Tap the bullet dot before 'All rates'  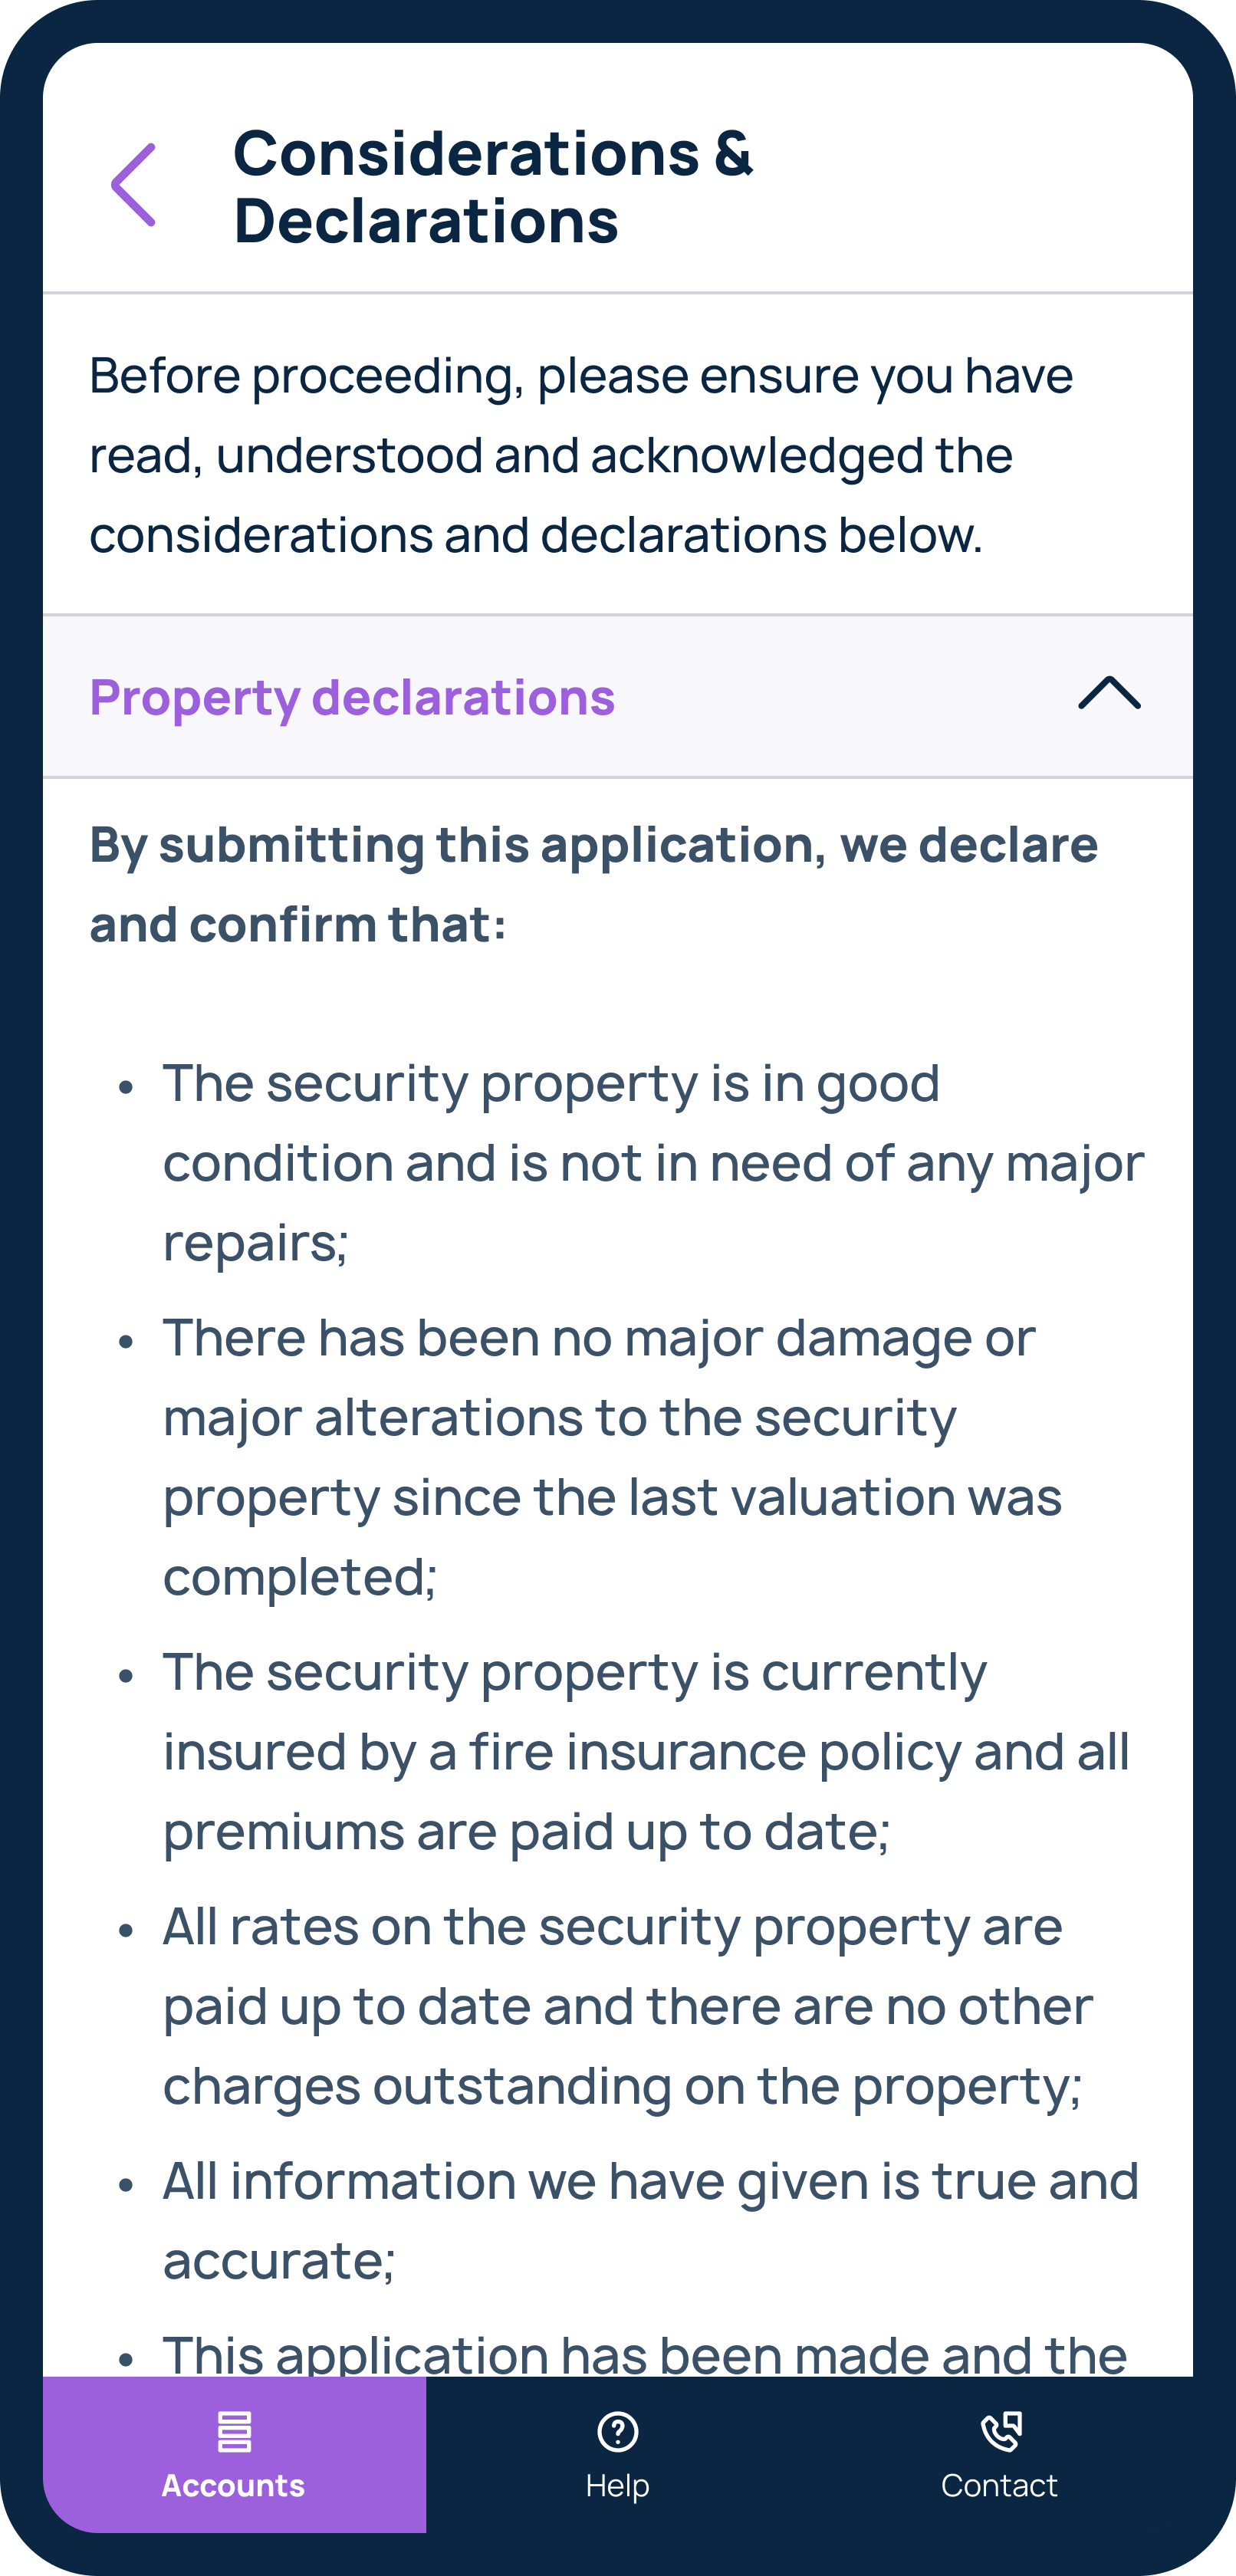click(126, 1929)
